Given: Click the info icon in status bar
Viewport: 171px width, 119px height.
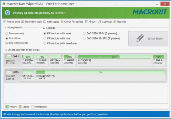Looking at the screenshot, I should click(x=5, y=114).
